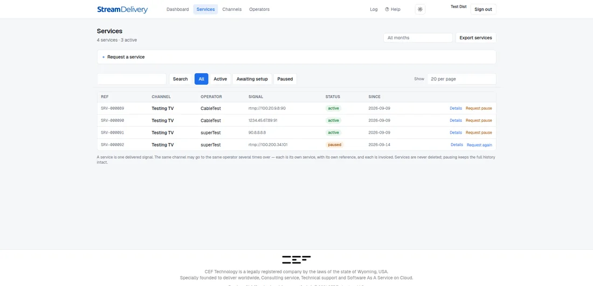
Task: Click the OPERATOR column header
Action: point(211,97)
